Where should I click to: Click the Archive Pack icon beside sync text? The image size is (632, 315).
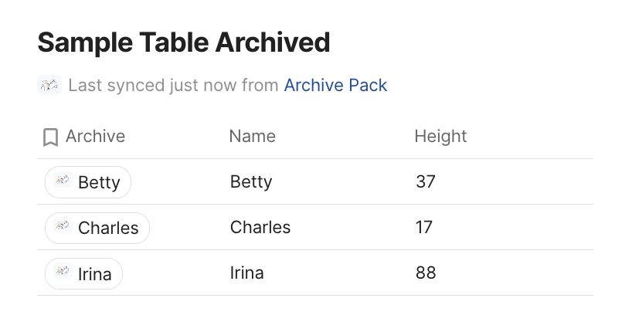click(49, 85)
